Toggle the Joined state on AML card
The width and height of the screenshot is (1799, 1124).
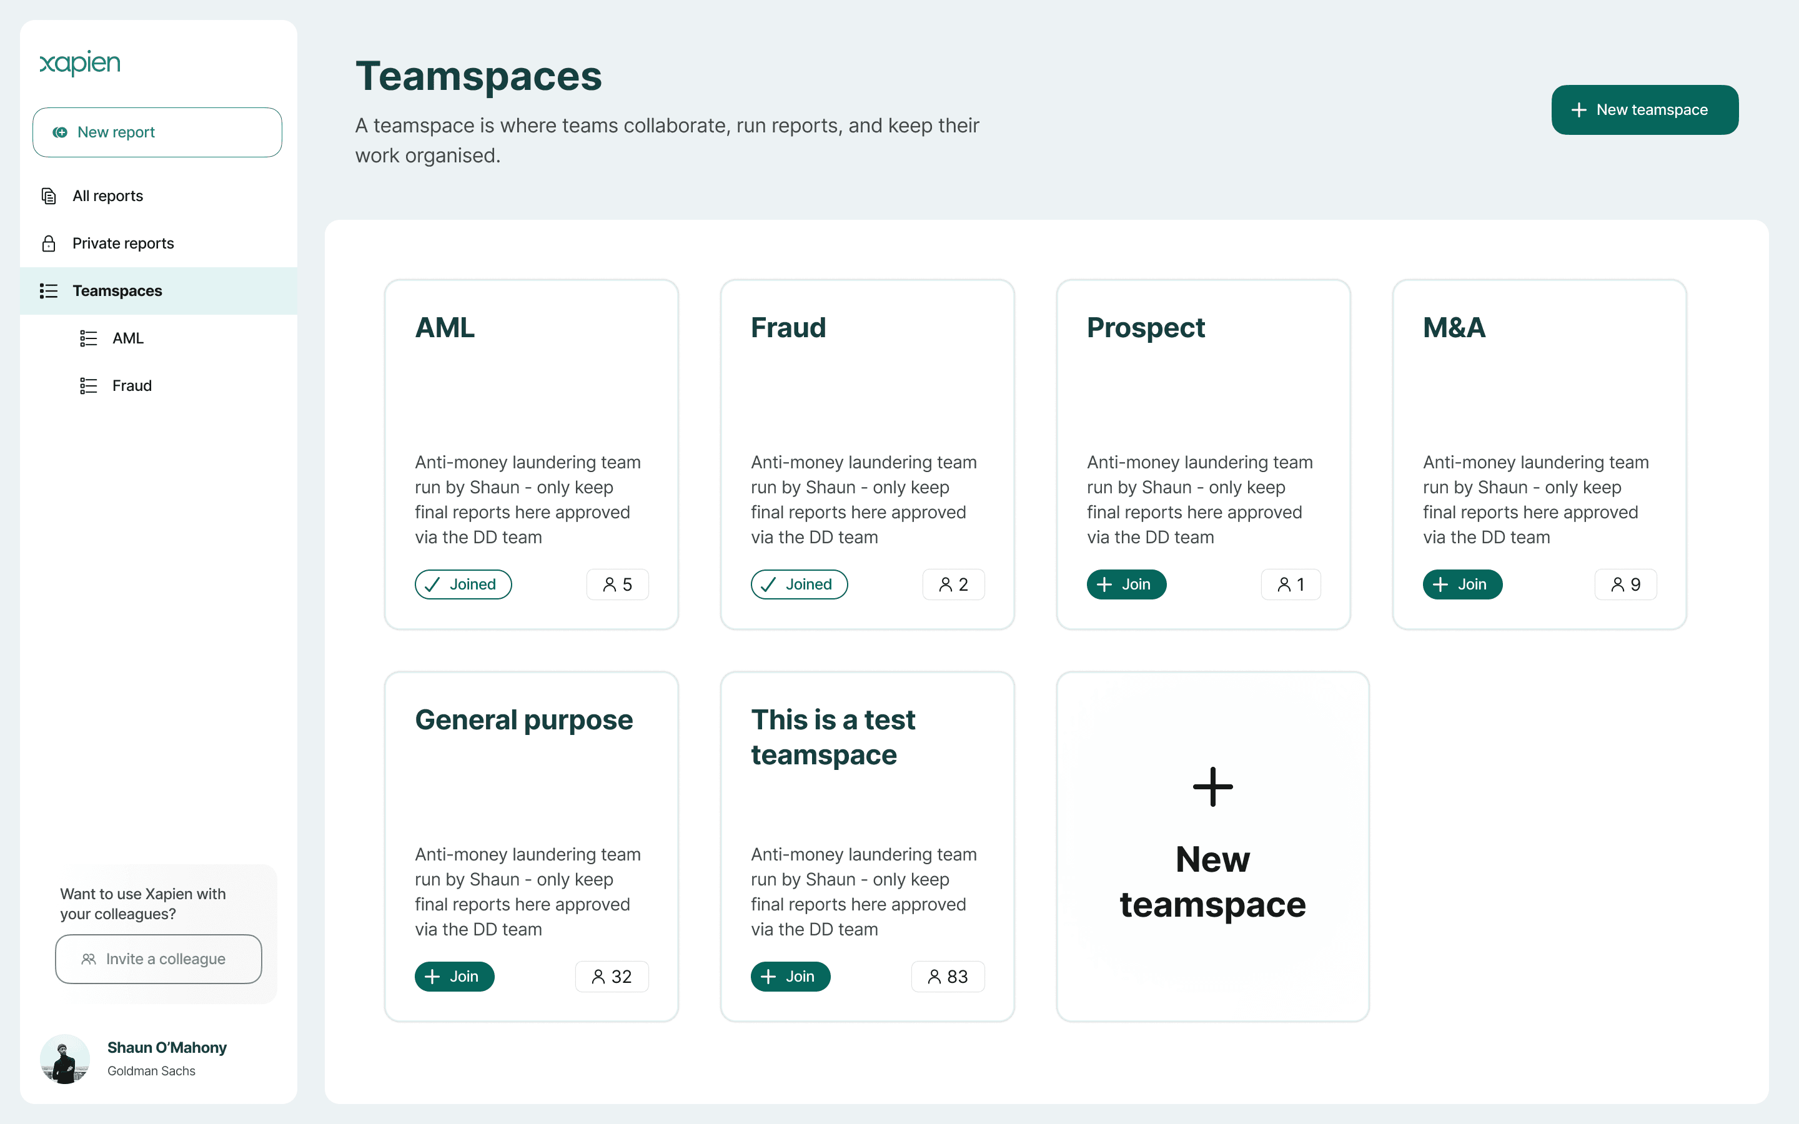tap(462, 584)
